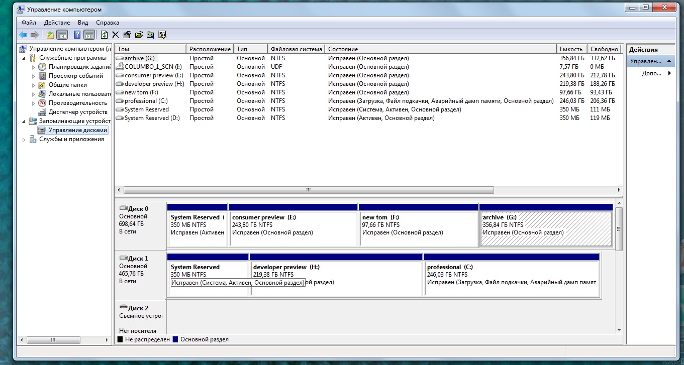Sort by the Свободно column header

tap(605, 49)
